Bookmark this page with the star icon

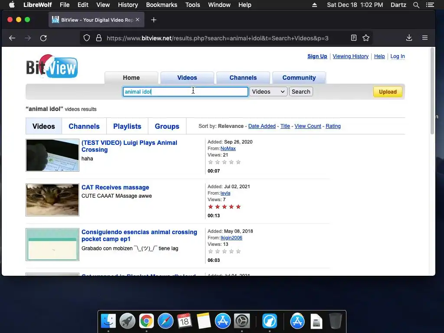point(366,38)
